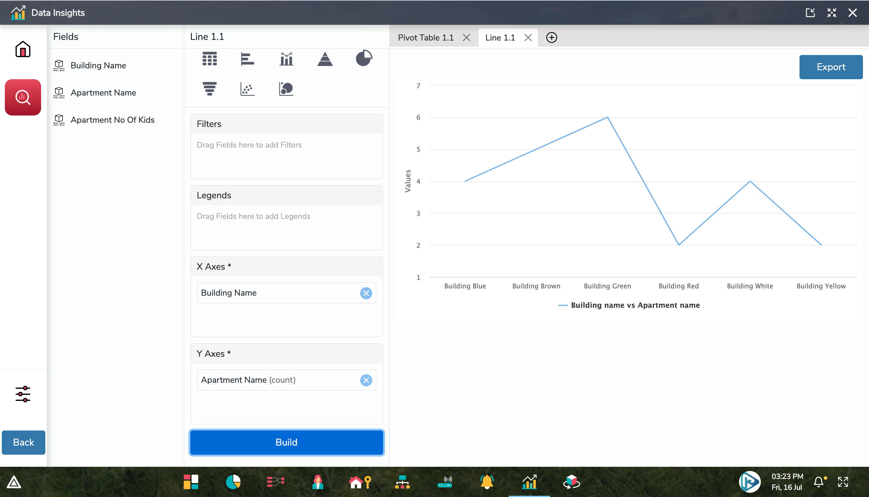Click the settings sliders icon on sidebar
869x497 pixels.
[23, 394]
